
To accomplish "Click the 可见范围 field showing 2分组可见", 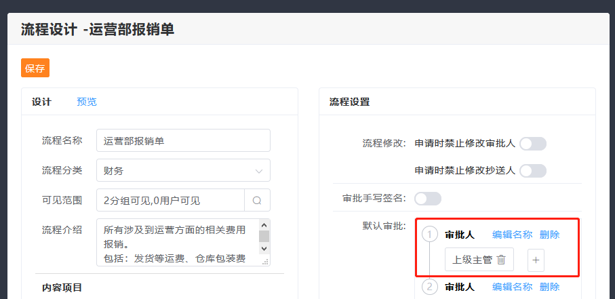I will click(x=170, y=201).
